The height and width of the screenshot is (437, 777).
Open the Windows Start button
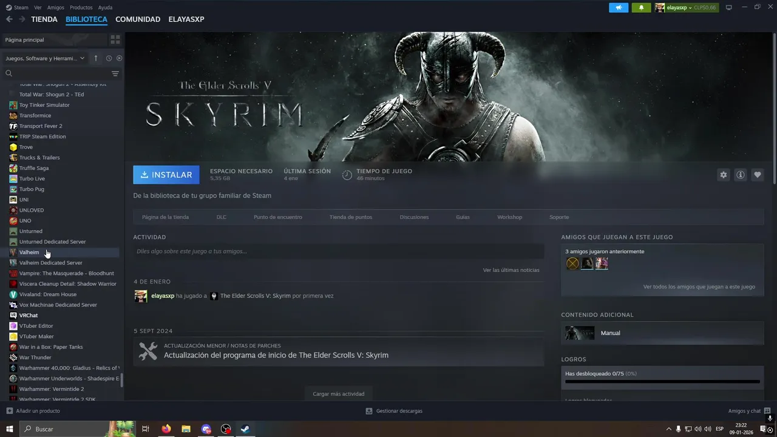(9, 429)
